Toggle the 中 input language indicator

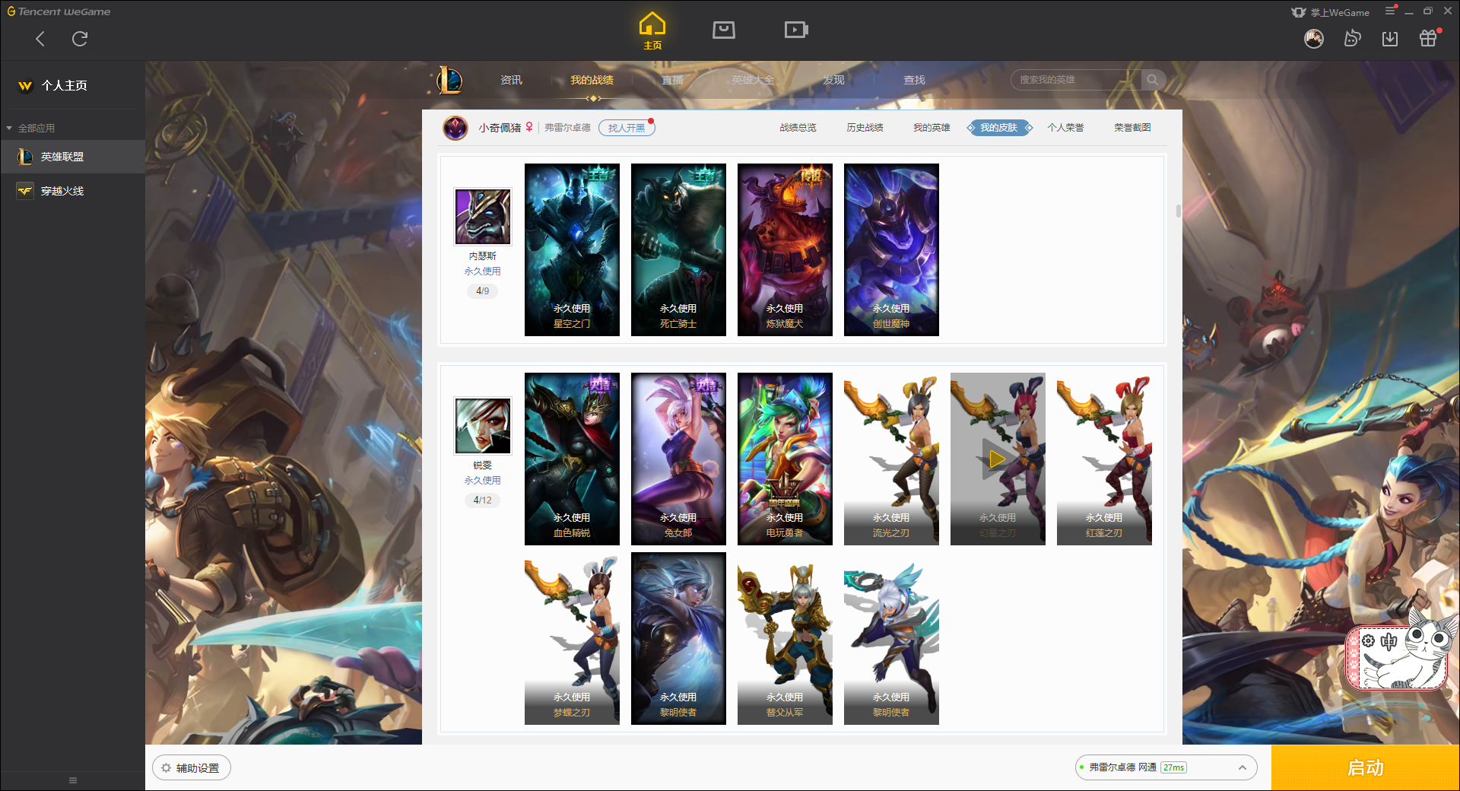[1389, 641]
